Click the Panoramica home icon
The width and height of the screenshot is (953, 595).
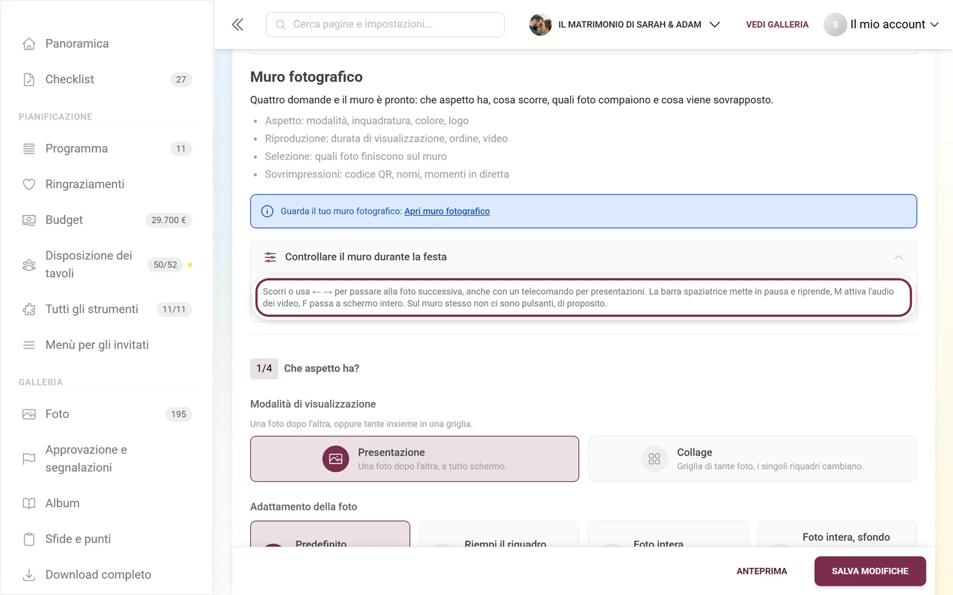pos(29,44)
